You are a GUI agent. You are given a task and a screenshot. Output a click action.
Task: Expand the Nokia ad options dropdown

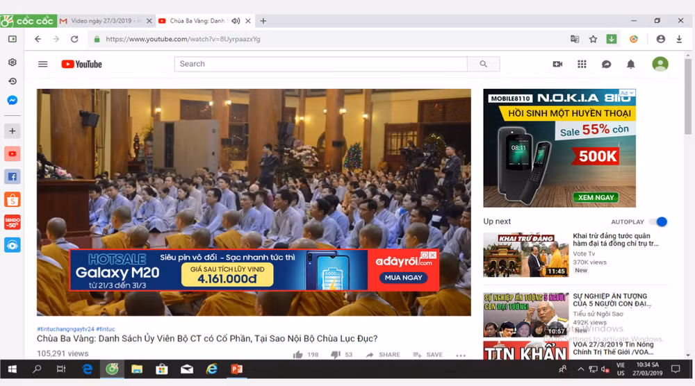point(627,93)
